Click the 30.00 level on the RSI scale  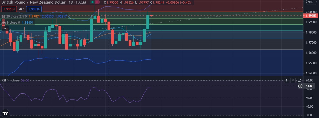(310, 115)
